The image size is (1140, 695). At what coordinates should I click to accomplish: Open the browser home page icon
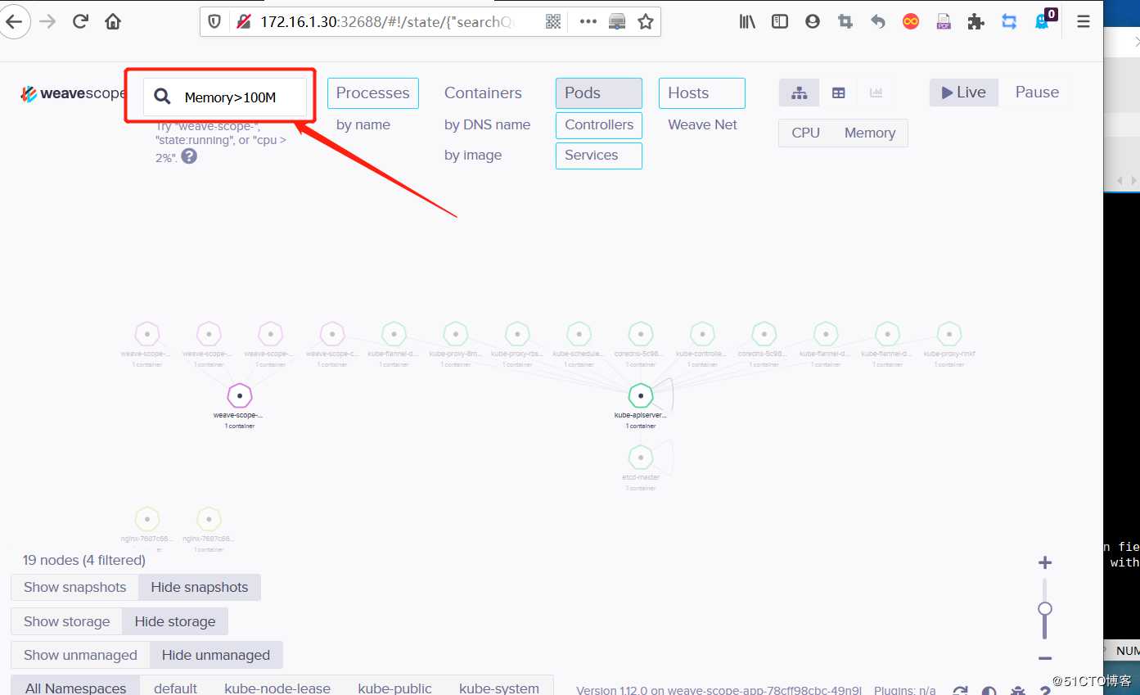coord(113,22)
